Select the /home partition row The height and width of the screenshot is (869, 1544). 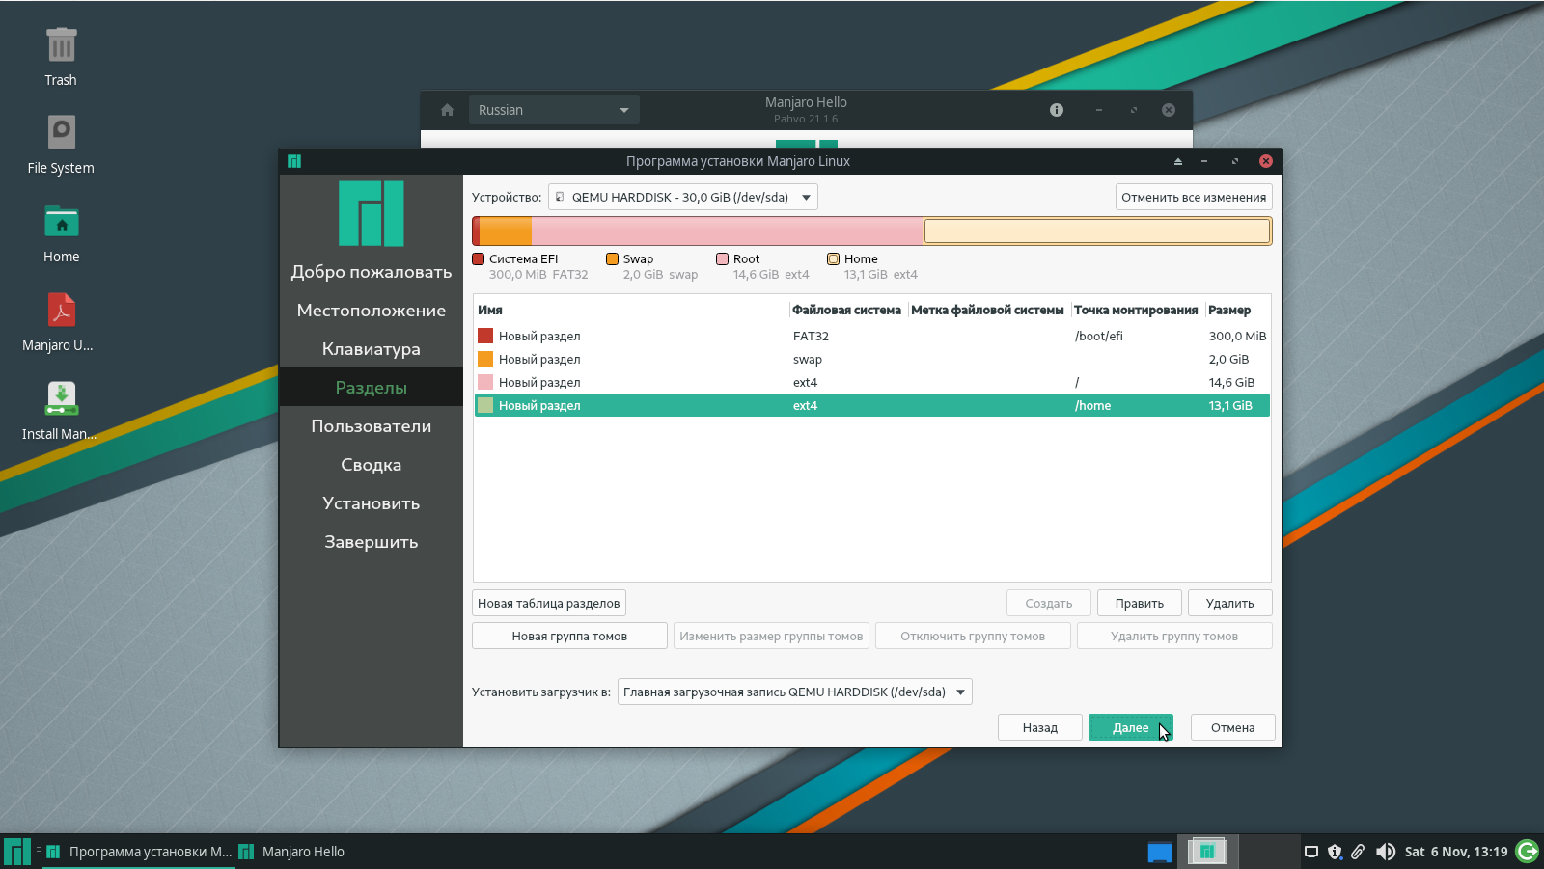(x=871, y=405)
